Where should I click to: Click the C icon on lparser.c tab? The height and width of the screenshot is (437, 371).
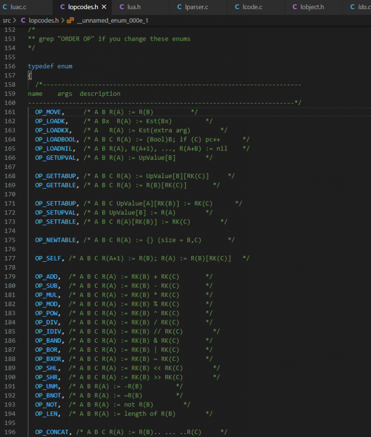(179, 7)
